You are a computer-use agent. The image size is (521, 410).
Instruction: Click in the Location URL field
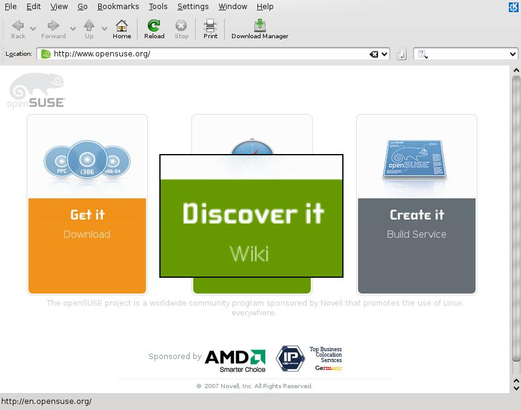tap(206, 54)
